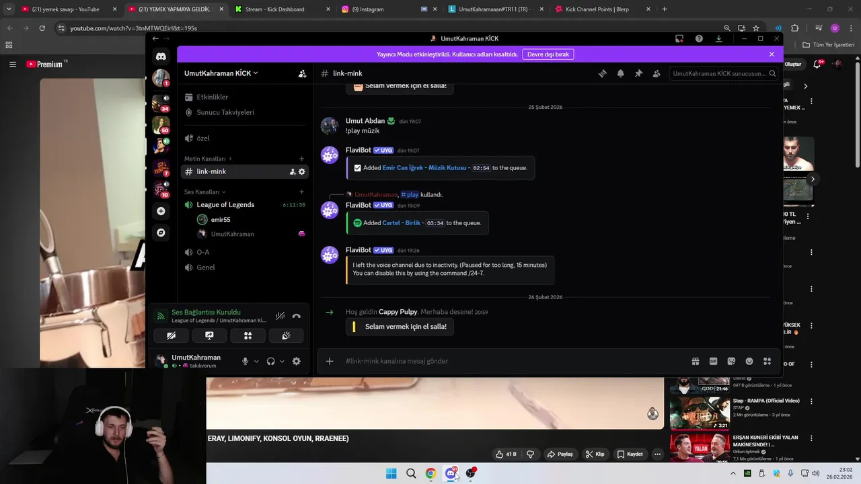Open the threads icon in channel header
This screenshot has height=484, width=861.
[603, 73]
